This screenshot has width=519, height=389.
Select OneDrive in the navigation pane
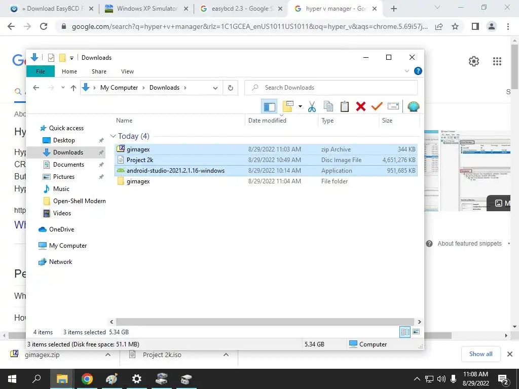click(61, 229)
